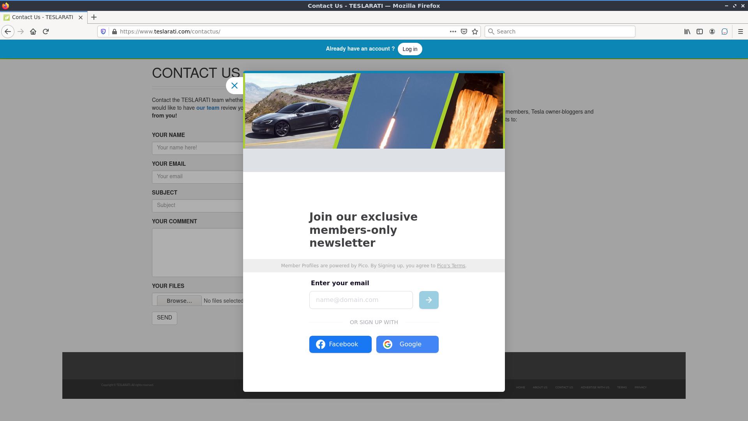This screenshot has width=748, height=421.
Task: Click Browse to choose files
Action: [x=179, y=301]
